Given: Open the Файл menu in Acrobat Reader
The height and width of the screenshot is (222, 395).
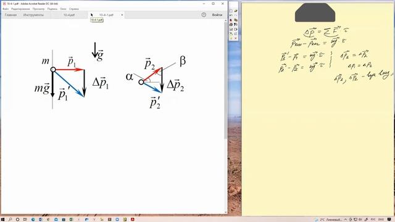Looking at the screenshot, I should (x=6, y=9).
